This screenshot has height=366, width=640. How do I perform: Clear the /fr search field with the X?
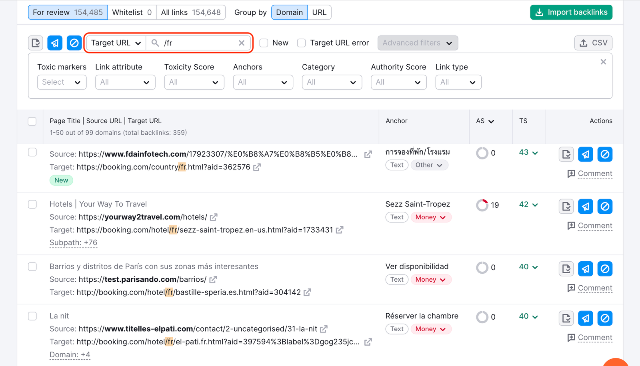coord(242,43)
